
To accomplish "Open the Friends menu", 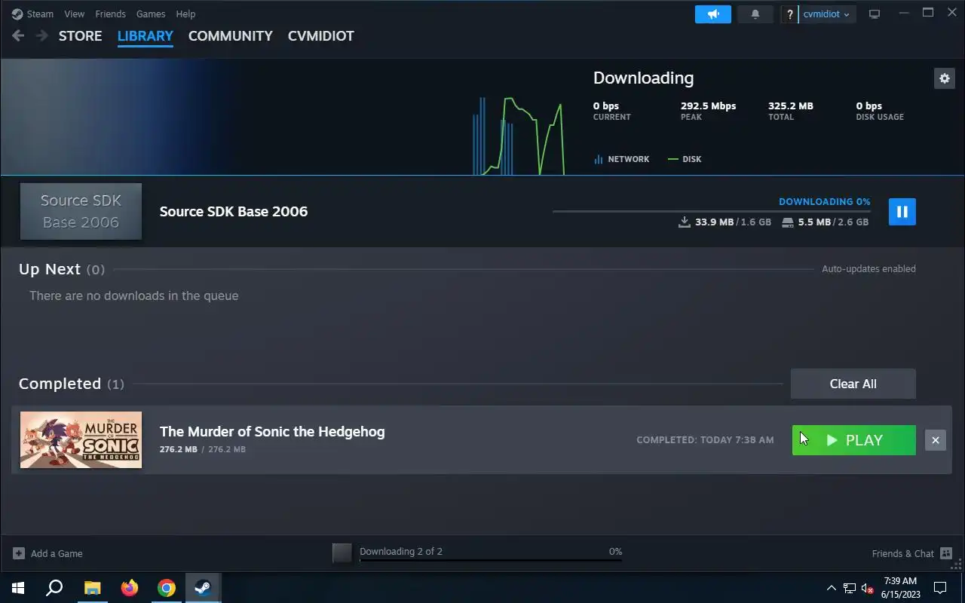I will click(110, 14).
